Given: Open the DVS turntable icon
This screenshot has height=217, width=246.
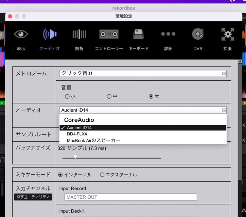Looking at the screenshot, I should [198, 34].
